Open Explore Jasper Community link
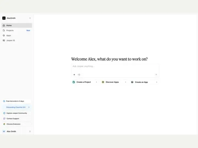Viewport: 198px width, 148px height. [17, 113]
